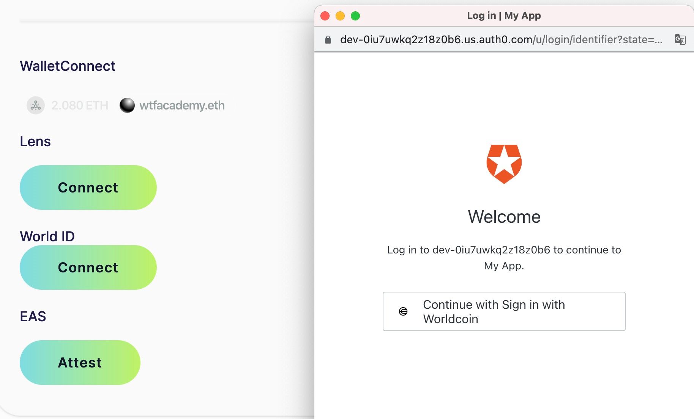Connect under the World ID section
694x419 pixels.
(x=88, y=267)
